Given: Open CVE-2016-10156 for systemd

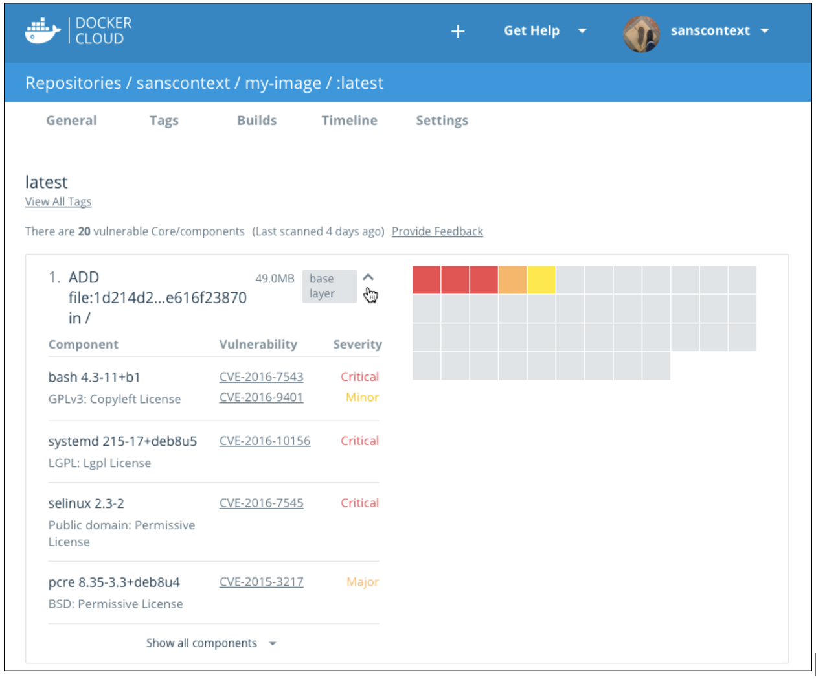Looking at the screenshot, I should tap(264, 441).
